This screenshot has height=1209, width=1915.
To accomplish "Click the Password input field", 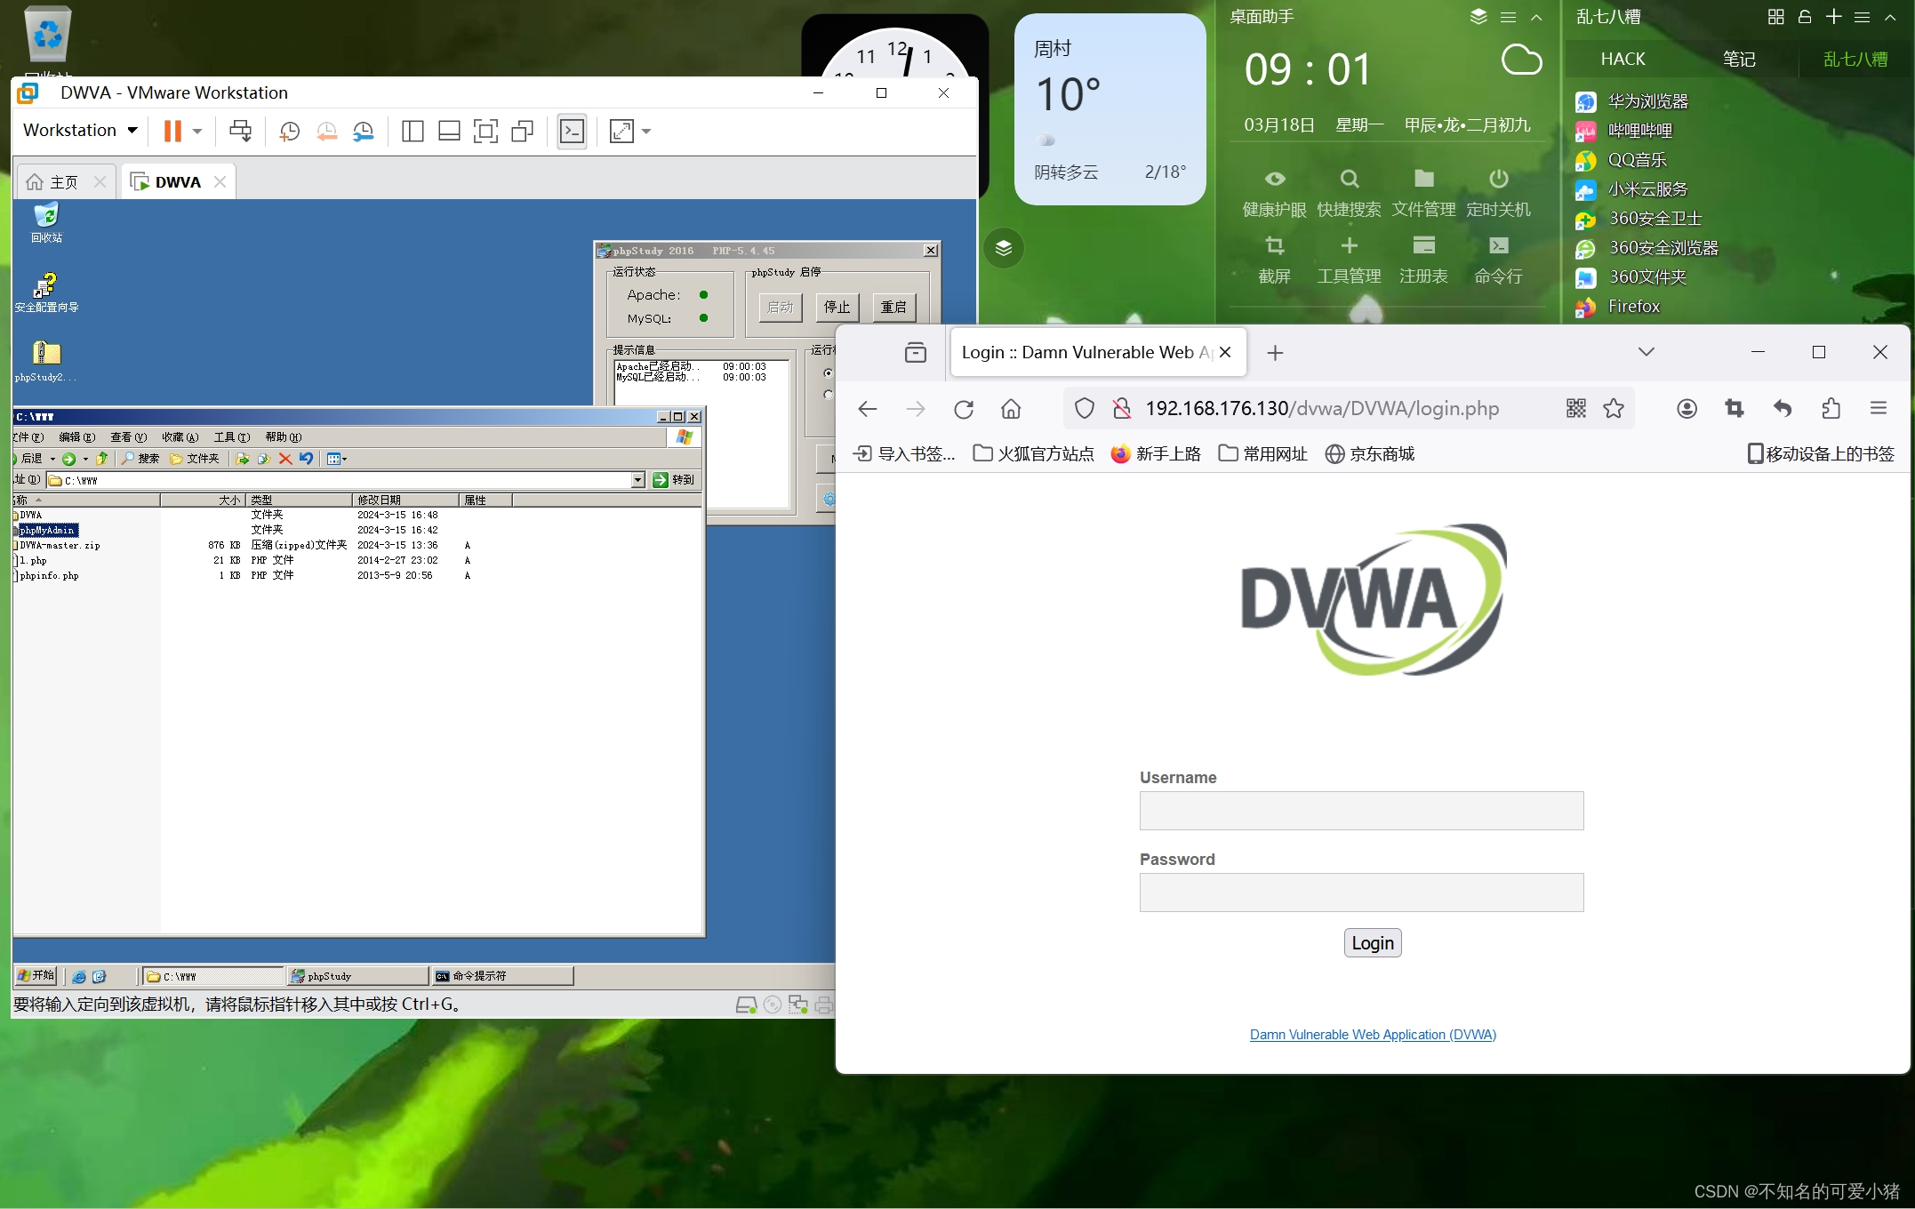I will point(1361,893).
